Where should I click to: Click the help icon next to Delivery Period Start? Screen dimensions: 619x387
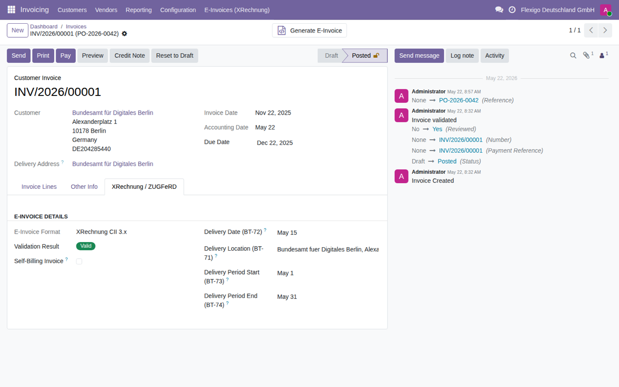point(227,279)
